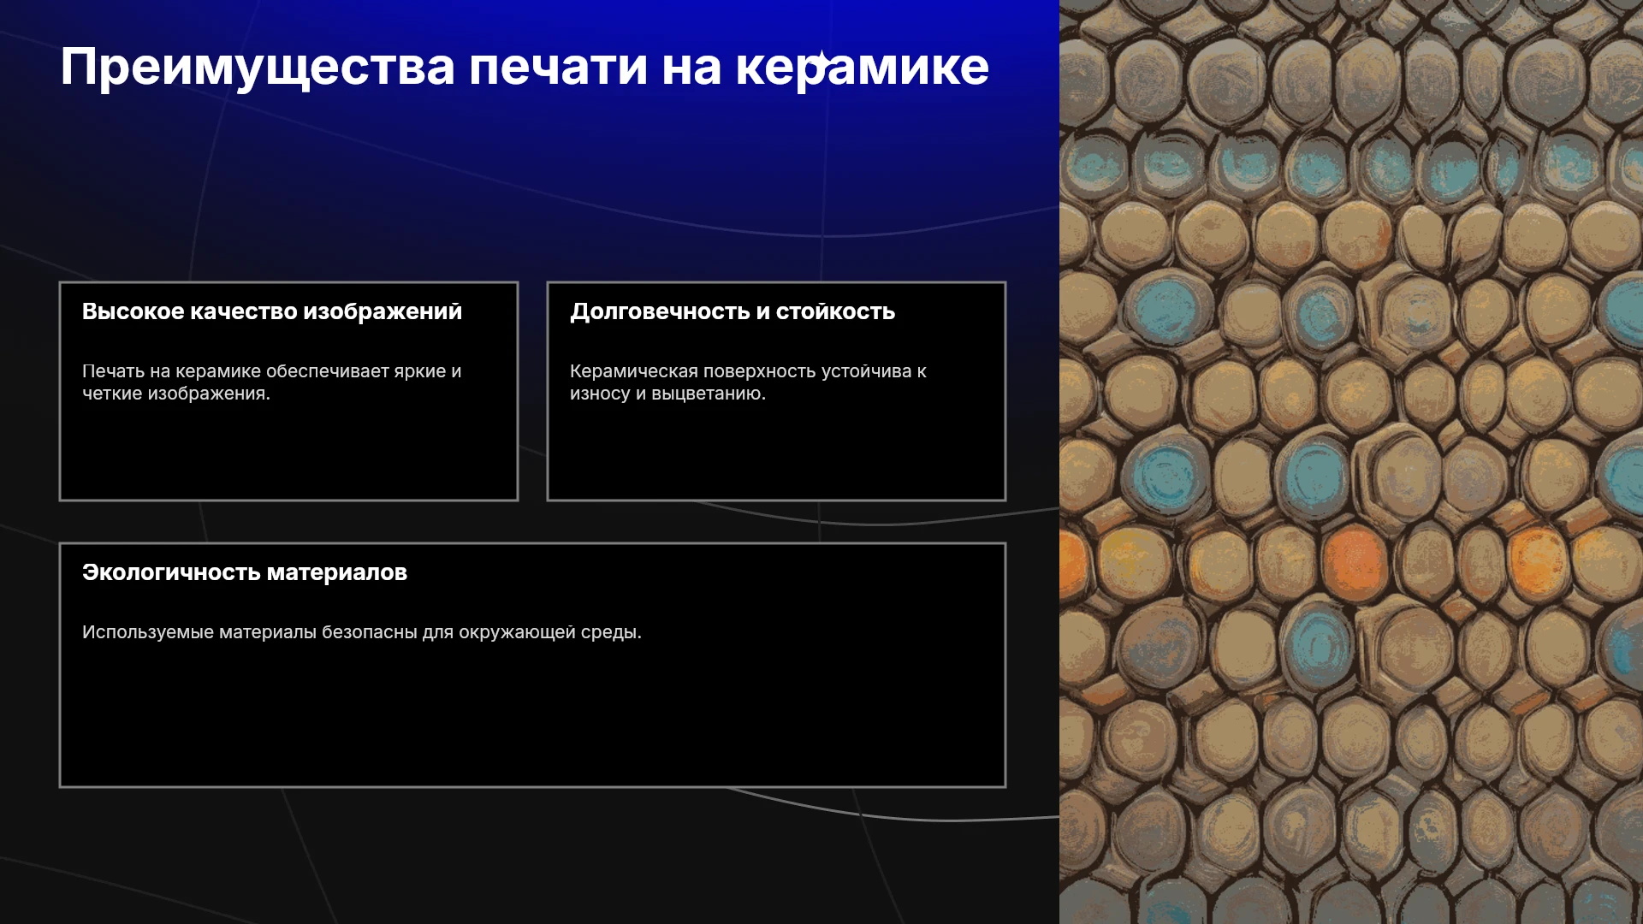Click the heading "Экологичность материалов"
The width and height of the screenshot is (1643, 924).
tap(245, 572)
